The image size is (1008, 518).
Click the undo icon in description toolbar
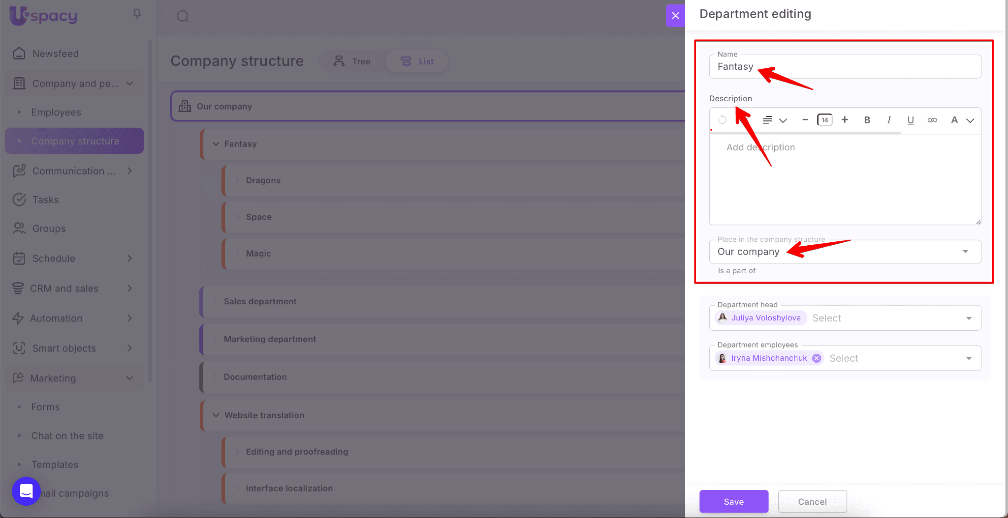pos(722,119)
